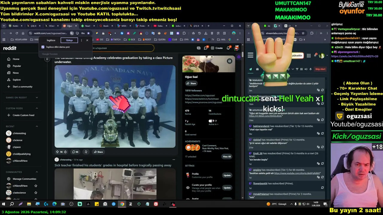Pause the Streamlabs alert queue

(x=301, y=69)
